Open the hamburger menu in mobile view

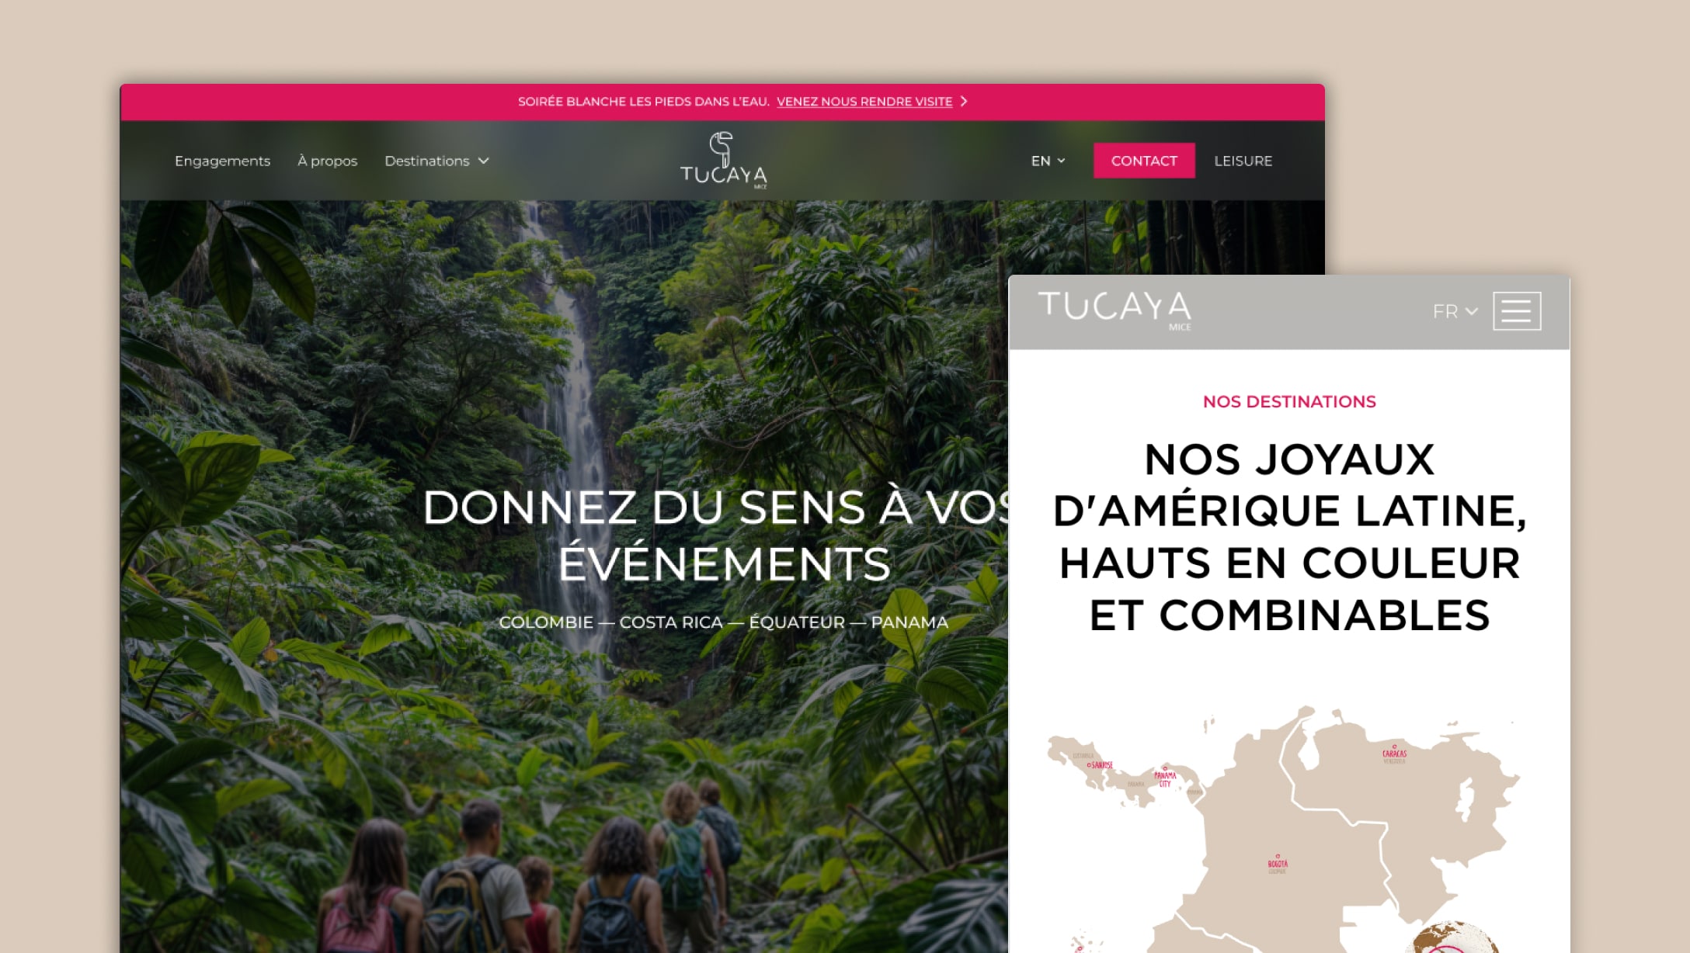pyautogui.click(x=1517, y=311)
